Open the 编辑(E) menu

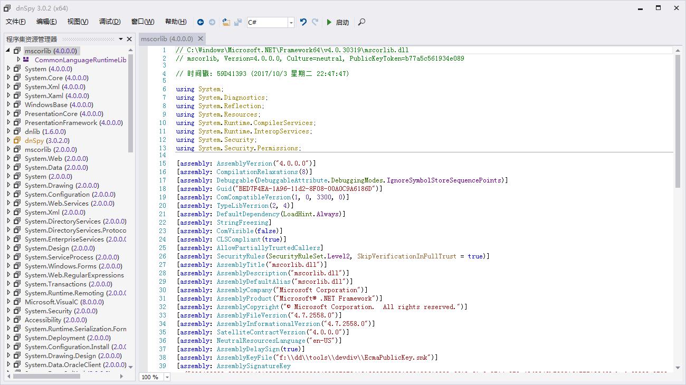coord(46,22)
